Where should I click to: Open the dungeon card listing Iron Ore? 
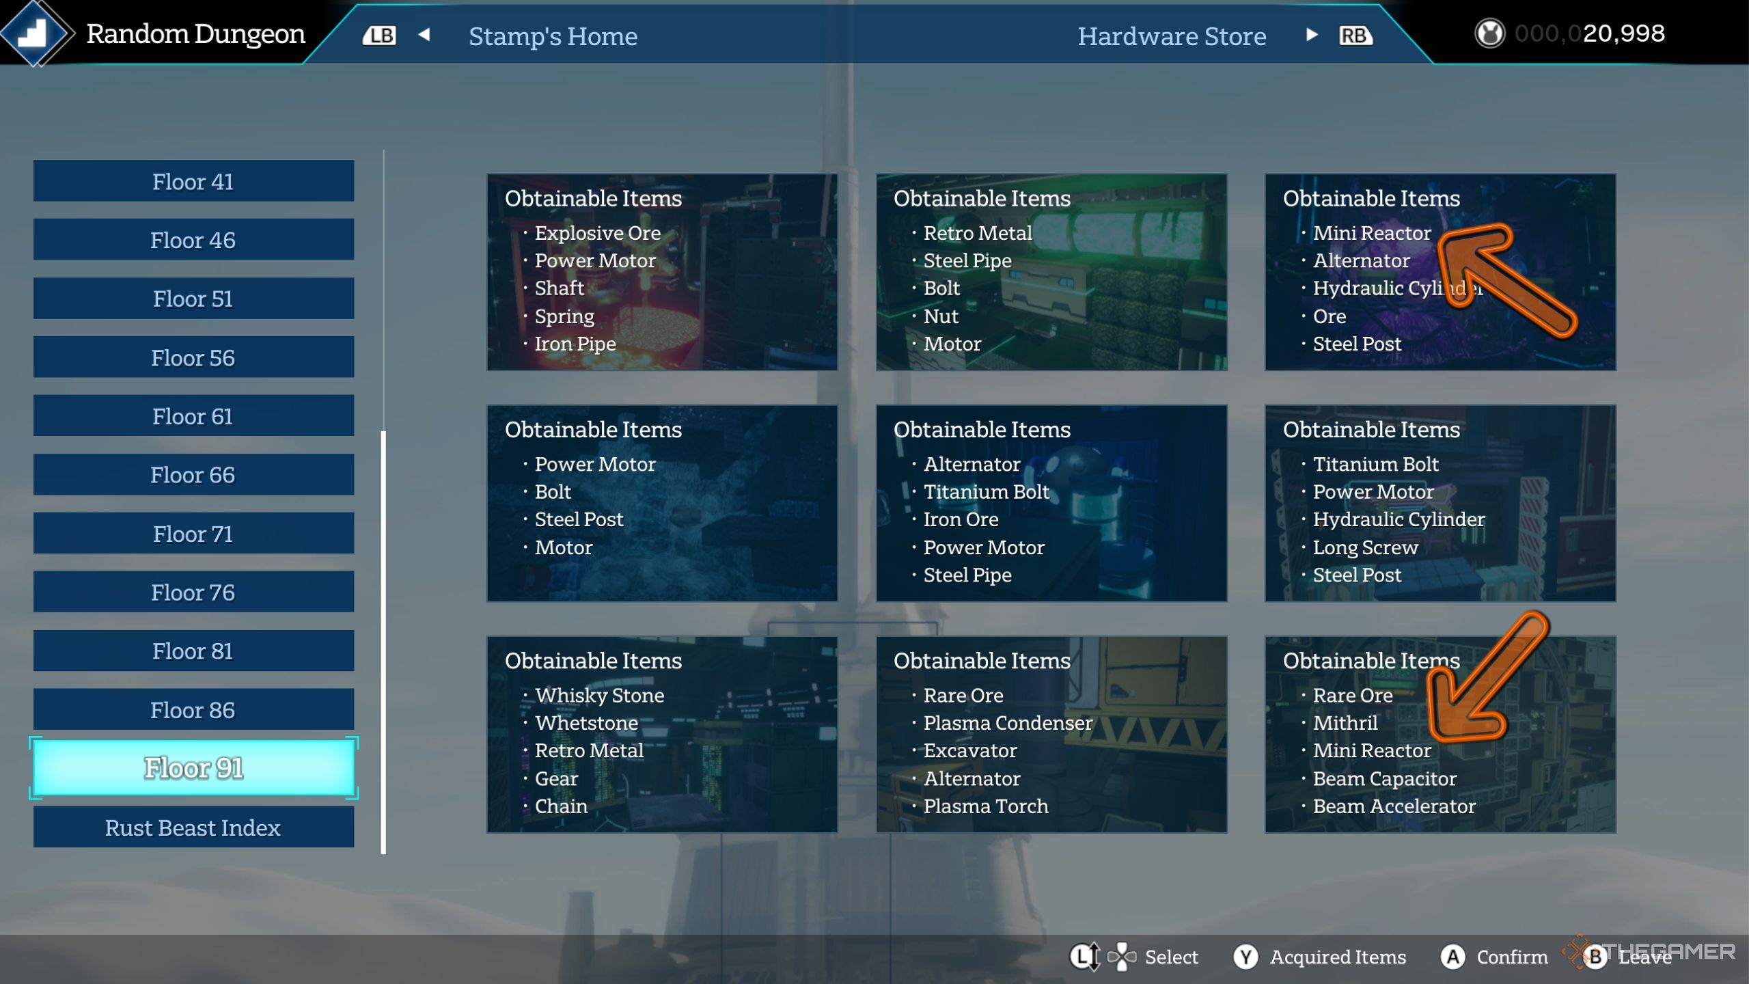click(1051, 504)
